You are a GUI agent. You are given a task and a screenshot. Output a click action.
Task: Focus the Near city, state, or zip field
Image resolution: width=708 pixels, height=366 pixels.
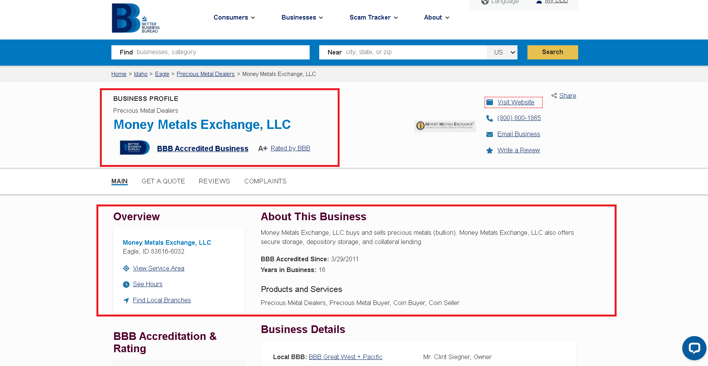point(403,52)
